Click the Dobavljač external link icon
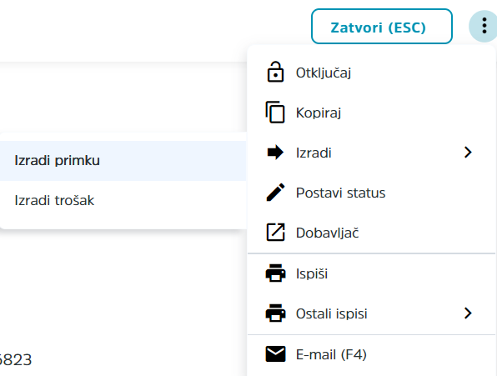497x376 pixels. click(275, 233)
